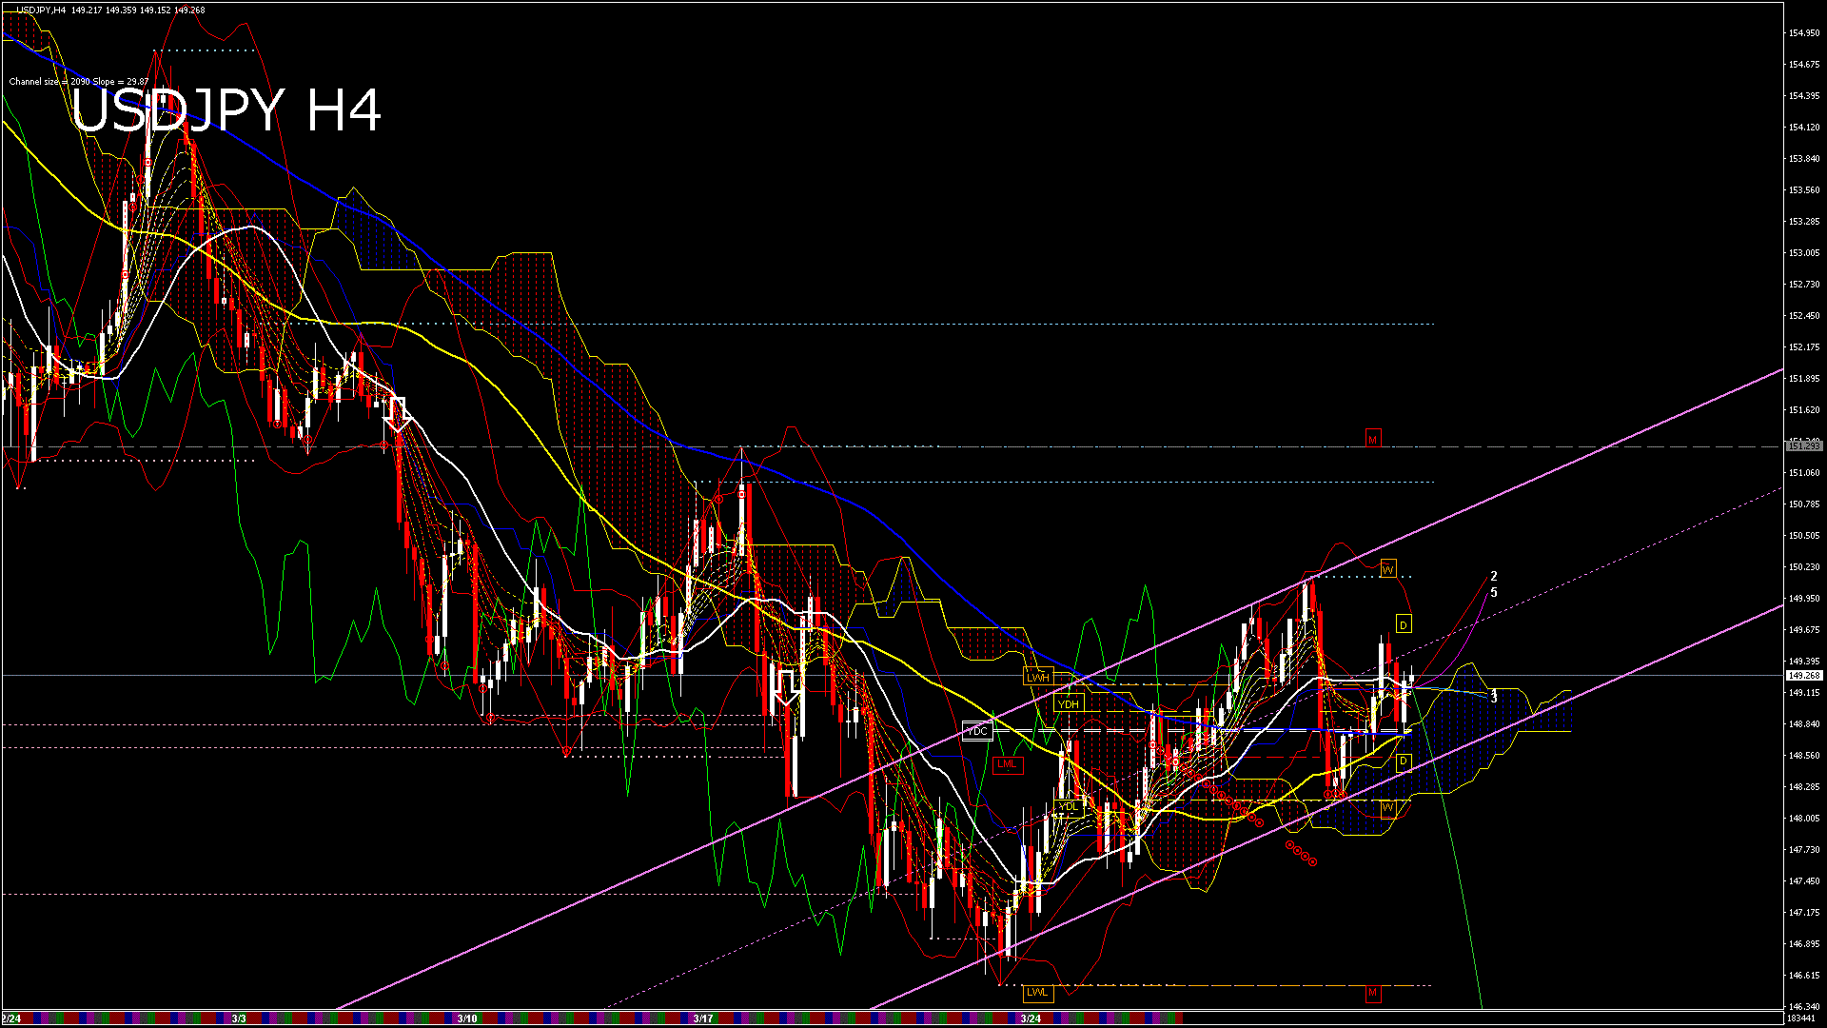Click the large USDJPY H4 title text
Viewport: 1827px width, 1028px height.
[x=226, y=110]
